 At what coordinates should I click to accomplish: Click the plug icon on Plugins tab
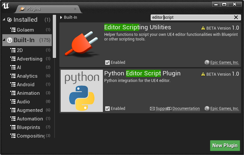pos(22,9)
